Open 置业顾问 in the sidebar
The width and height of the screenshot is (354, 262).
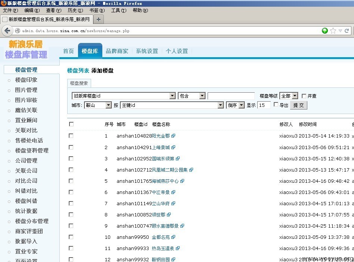(26, 120)
